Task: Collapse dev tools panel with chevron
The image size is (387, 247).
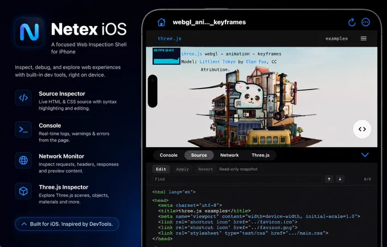Action: click(365, 154)
